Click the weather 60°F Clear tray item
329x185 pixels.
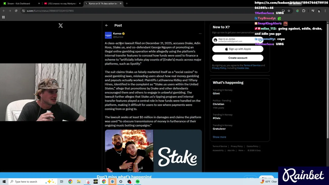pos(268,182)
